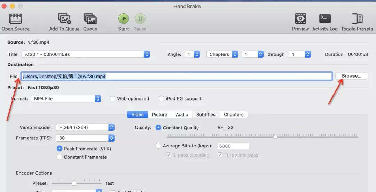Toggle the 2-pass encoding checkbox
This screenshot has height=192, width=376.
pos(169,155)
